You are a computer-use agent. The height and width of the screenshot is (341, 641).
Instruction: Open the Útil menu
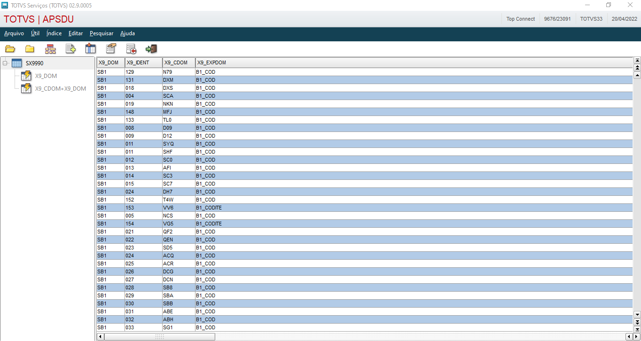coord(35,33)
